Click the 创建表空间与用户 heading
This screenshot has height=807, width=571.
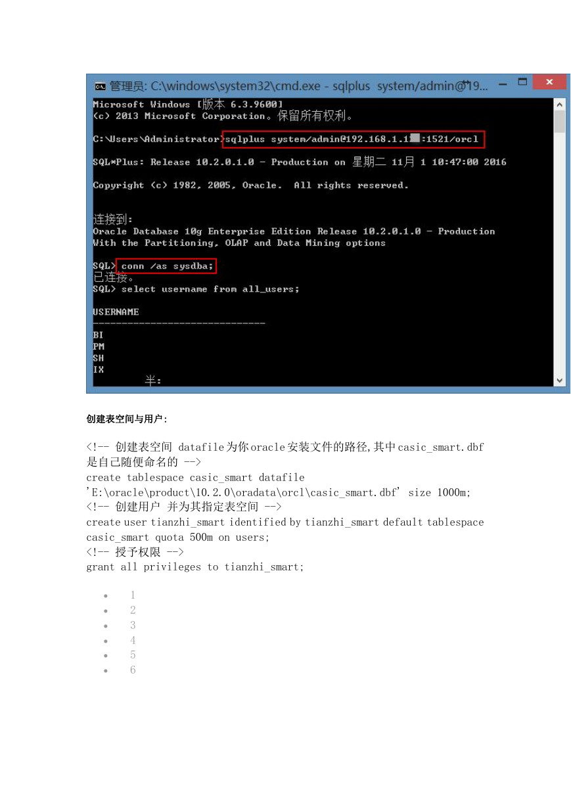pos(127,419)
